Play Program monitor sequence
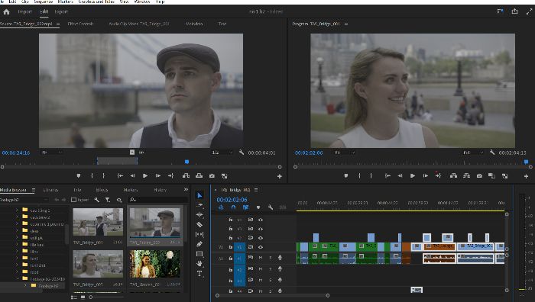The width and height of the screenshot is (535, 302). (x=413, y=175)
